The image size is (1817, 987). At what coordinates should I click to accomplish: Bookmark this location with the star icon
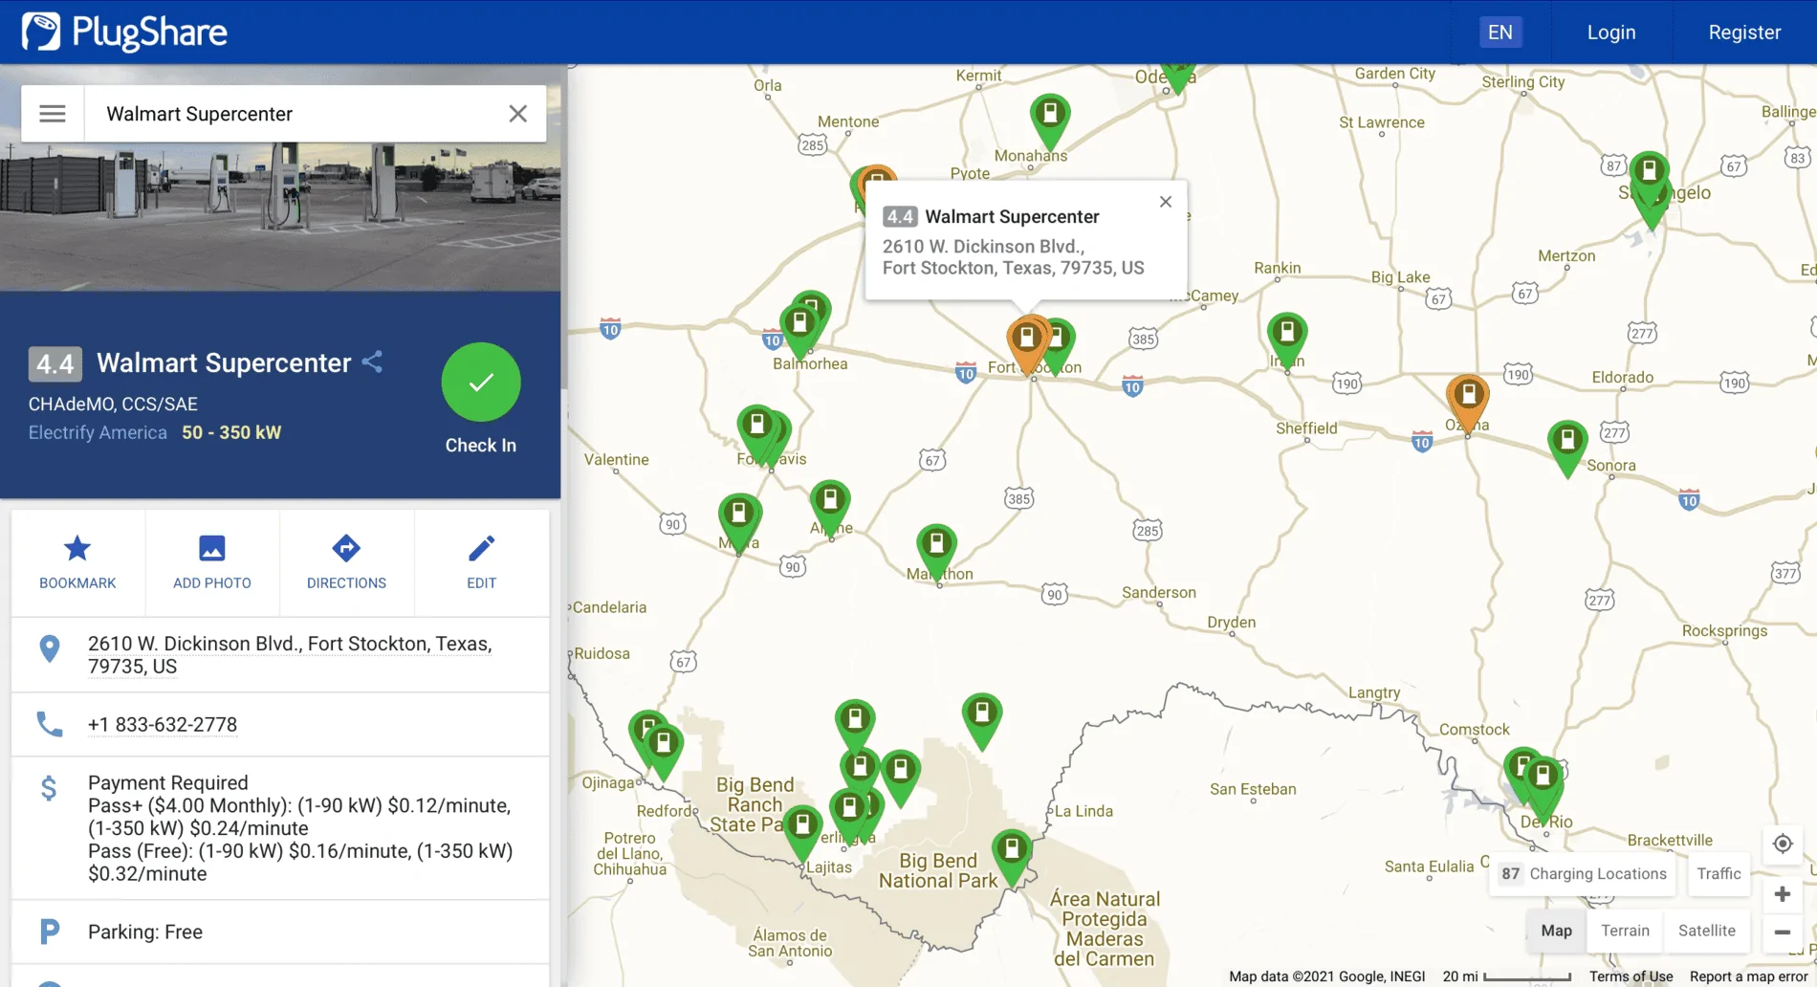77,562
